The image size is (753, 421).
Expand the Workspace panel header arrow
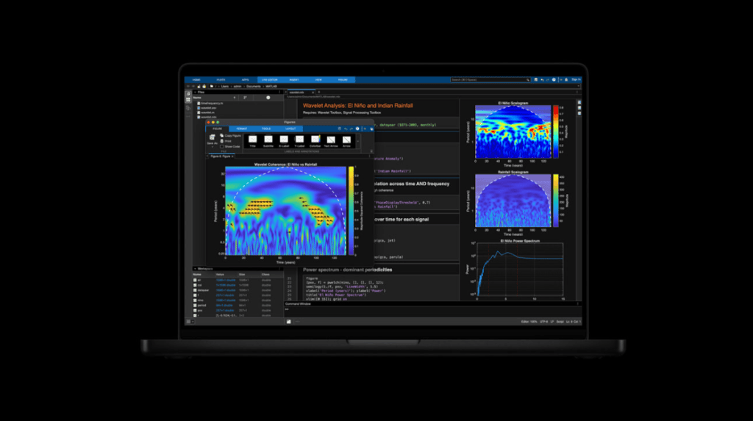195,269
